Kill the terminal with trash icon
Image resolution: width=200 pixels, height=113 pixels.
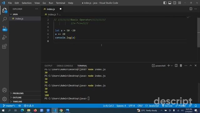point(181,66)
